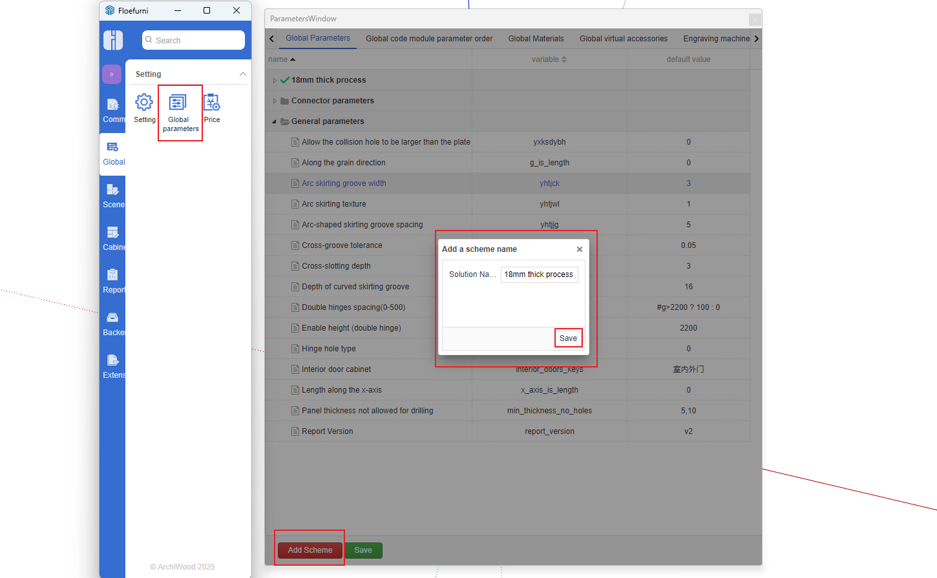Open the Report sidebar section
The height and width of the screenshot is (578, 937).
pos(112,276)
